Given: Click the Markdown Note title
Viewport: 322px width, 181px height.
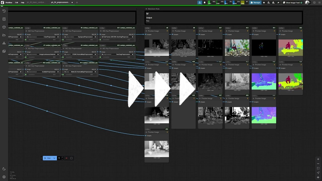Looking at the screenshot, I should pos(154,9).
